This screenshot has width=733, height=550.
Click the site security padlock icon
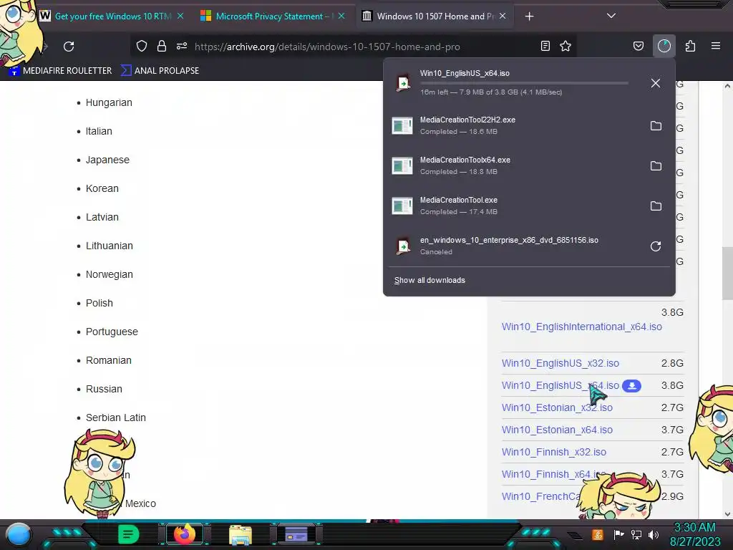pos(162,46)
